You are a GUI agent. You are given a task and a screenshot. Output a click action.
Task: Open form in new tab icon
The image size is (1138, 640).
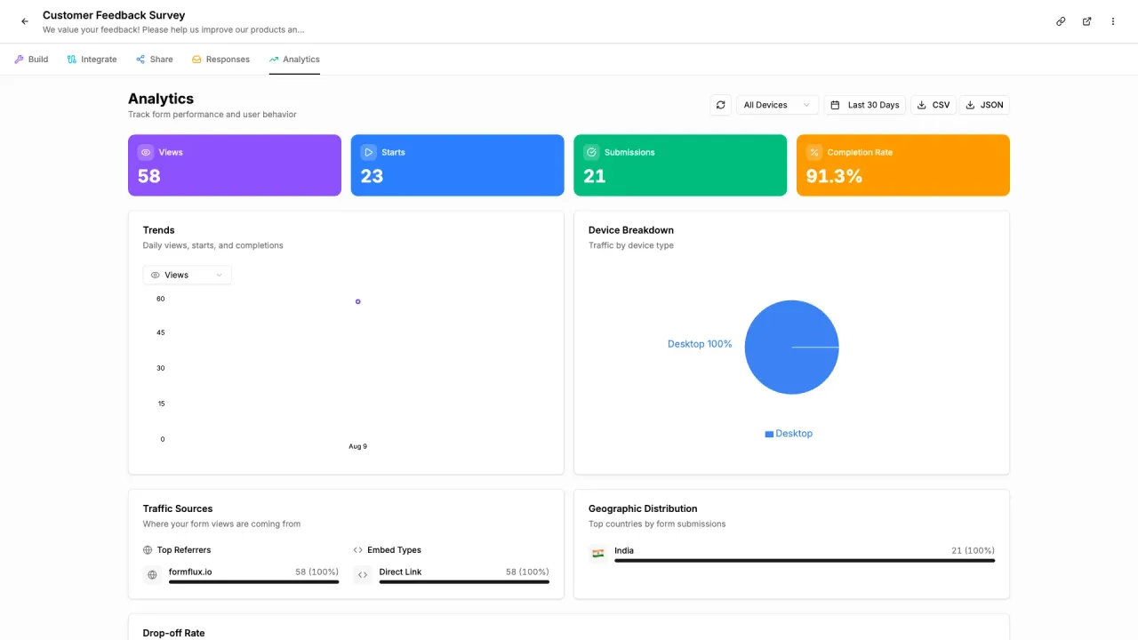1086,21
